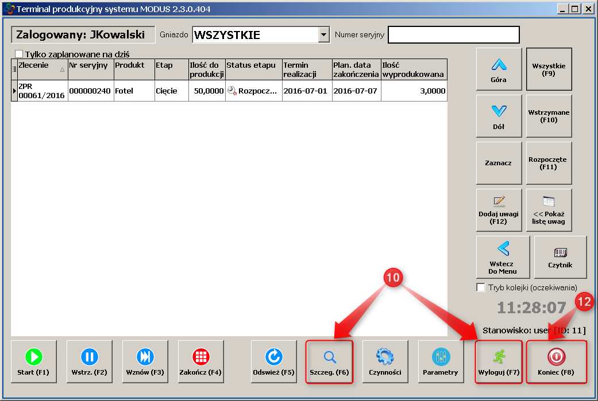Screen dimensions: 598x401
Task: Refresh the list with Odśwież (F5)
Action: (x=274, y=361)
